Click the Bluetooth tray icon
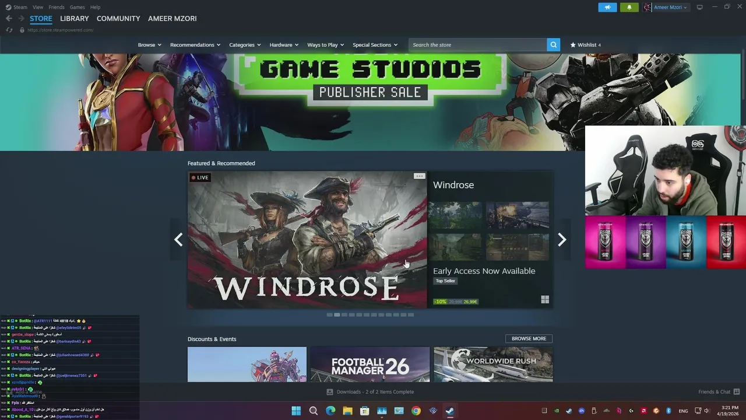This screenshot has width=746, height=420. click(x=668, y=411)
